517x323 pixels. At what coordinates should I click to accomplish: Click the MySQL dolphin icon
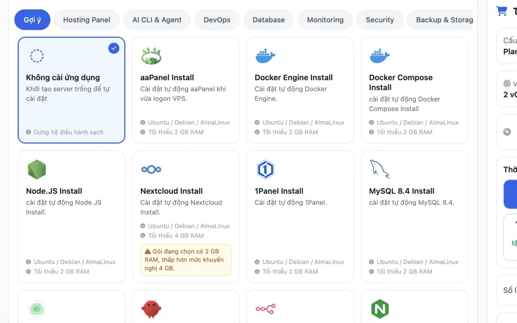pyautogui.click(x=380, y=170)
